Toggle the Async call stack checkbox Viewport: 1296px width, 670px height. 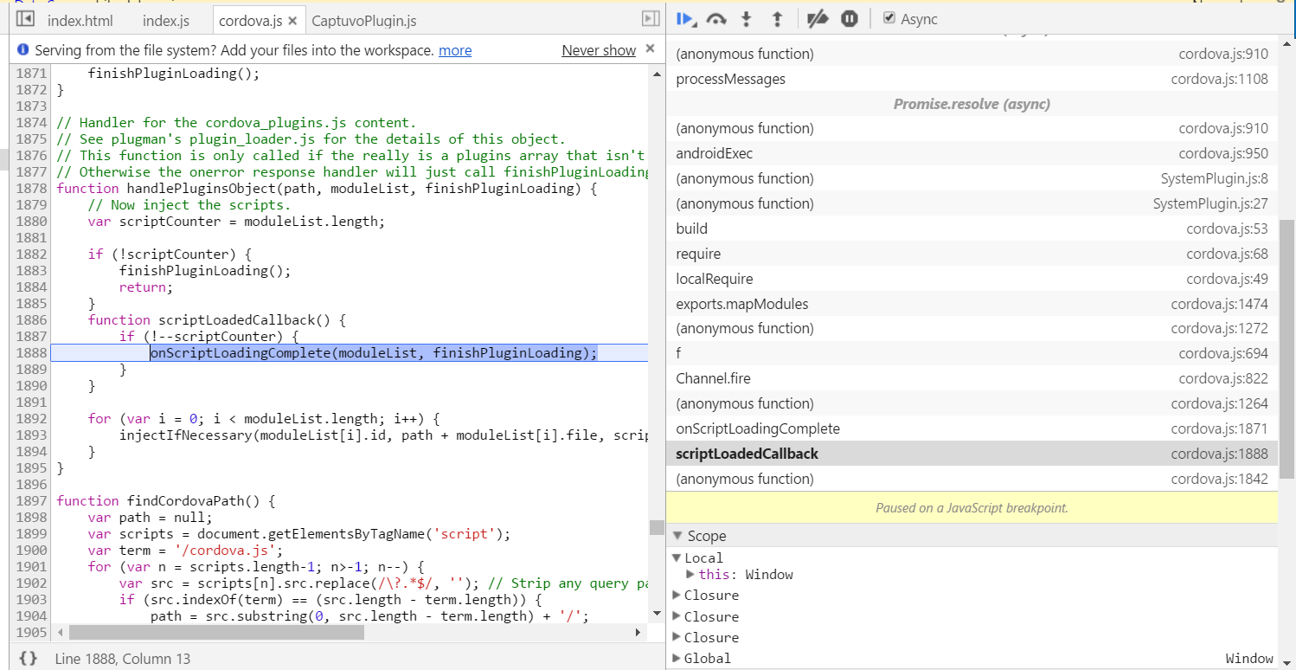coord(889,18)
